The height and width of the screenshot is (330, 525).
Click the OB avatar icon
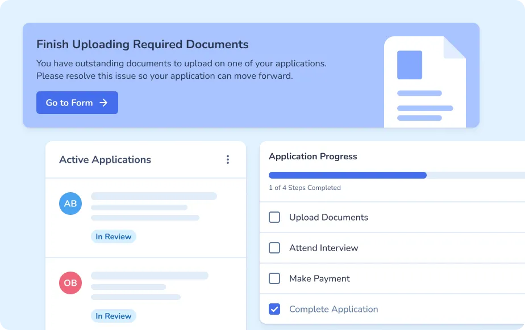[70, 283]
